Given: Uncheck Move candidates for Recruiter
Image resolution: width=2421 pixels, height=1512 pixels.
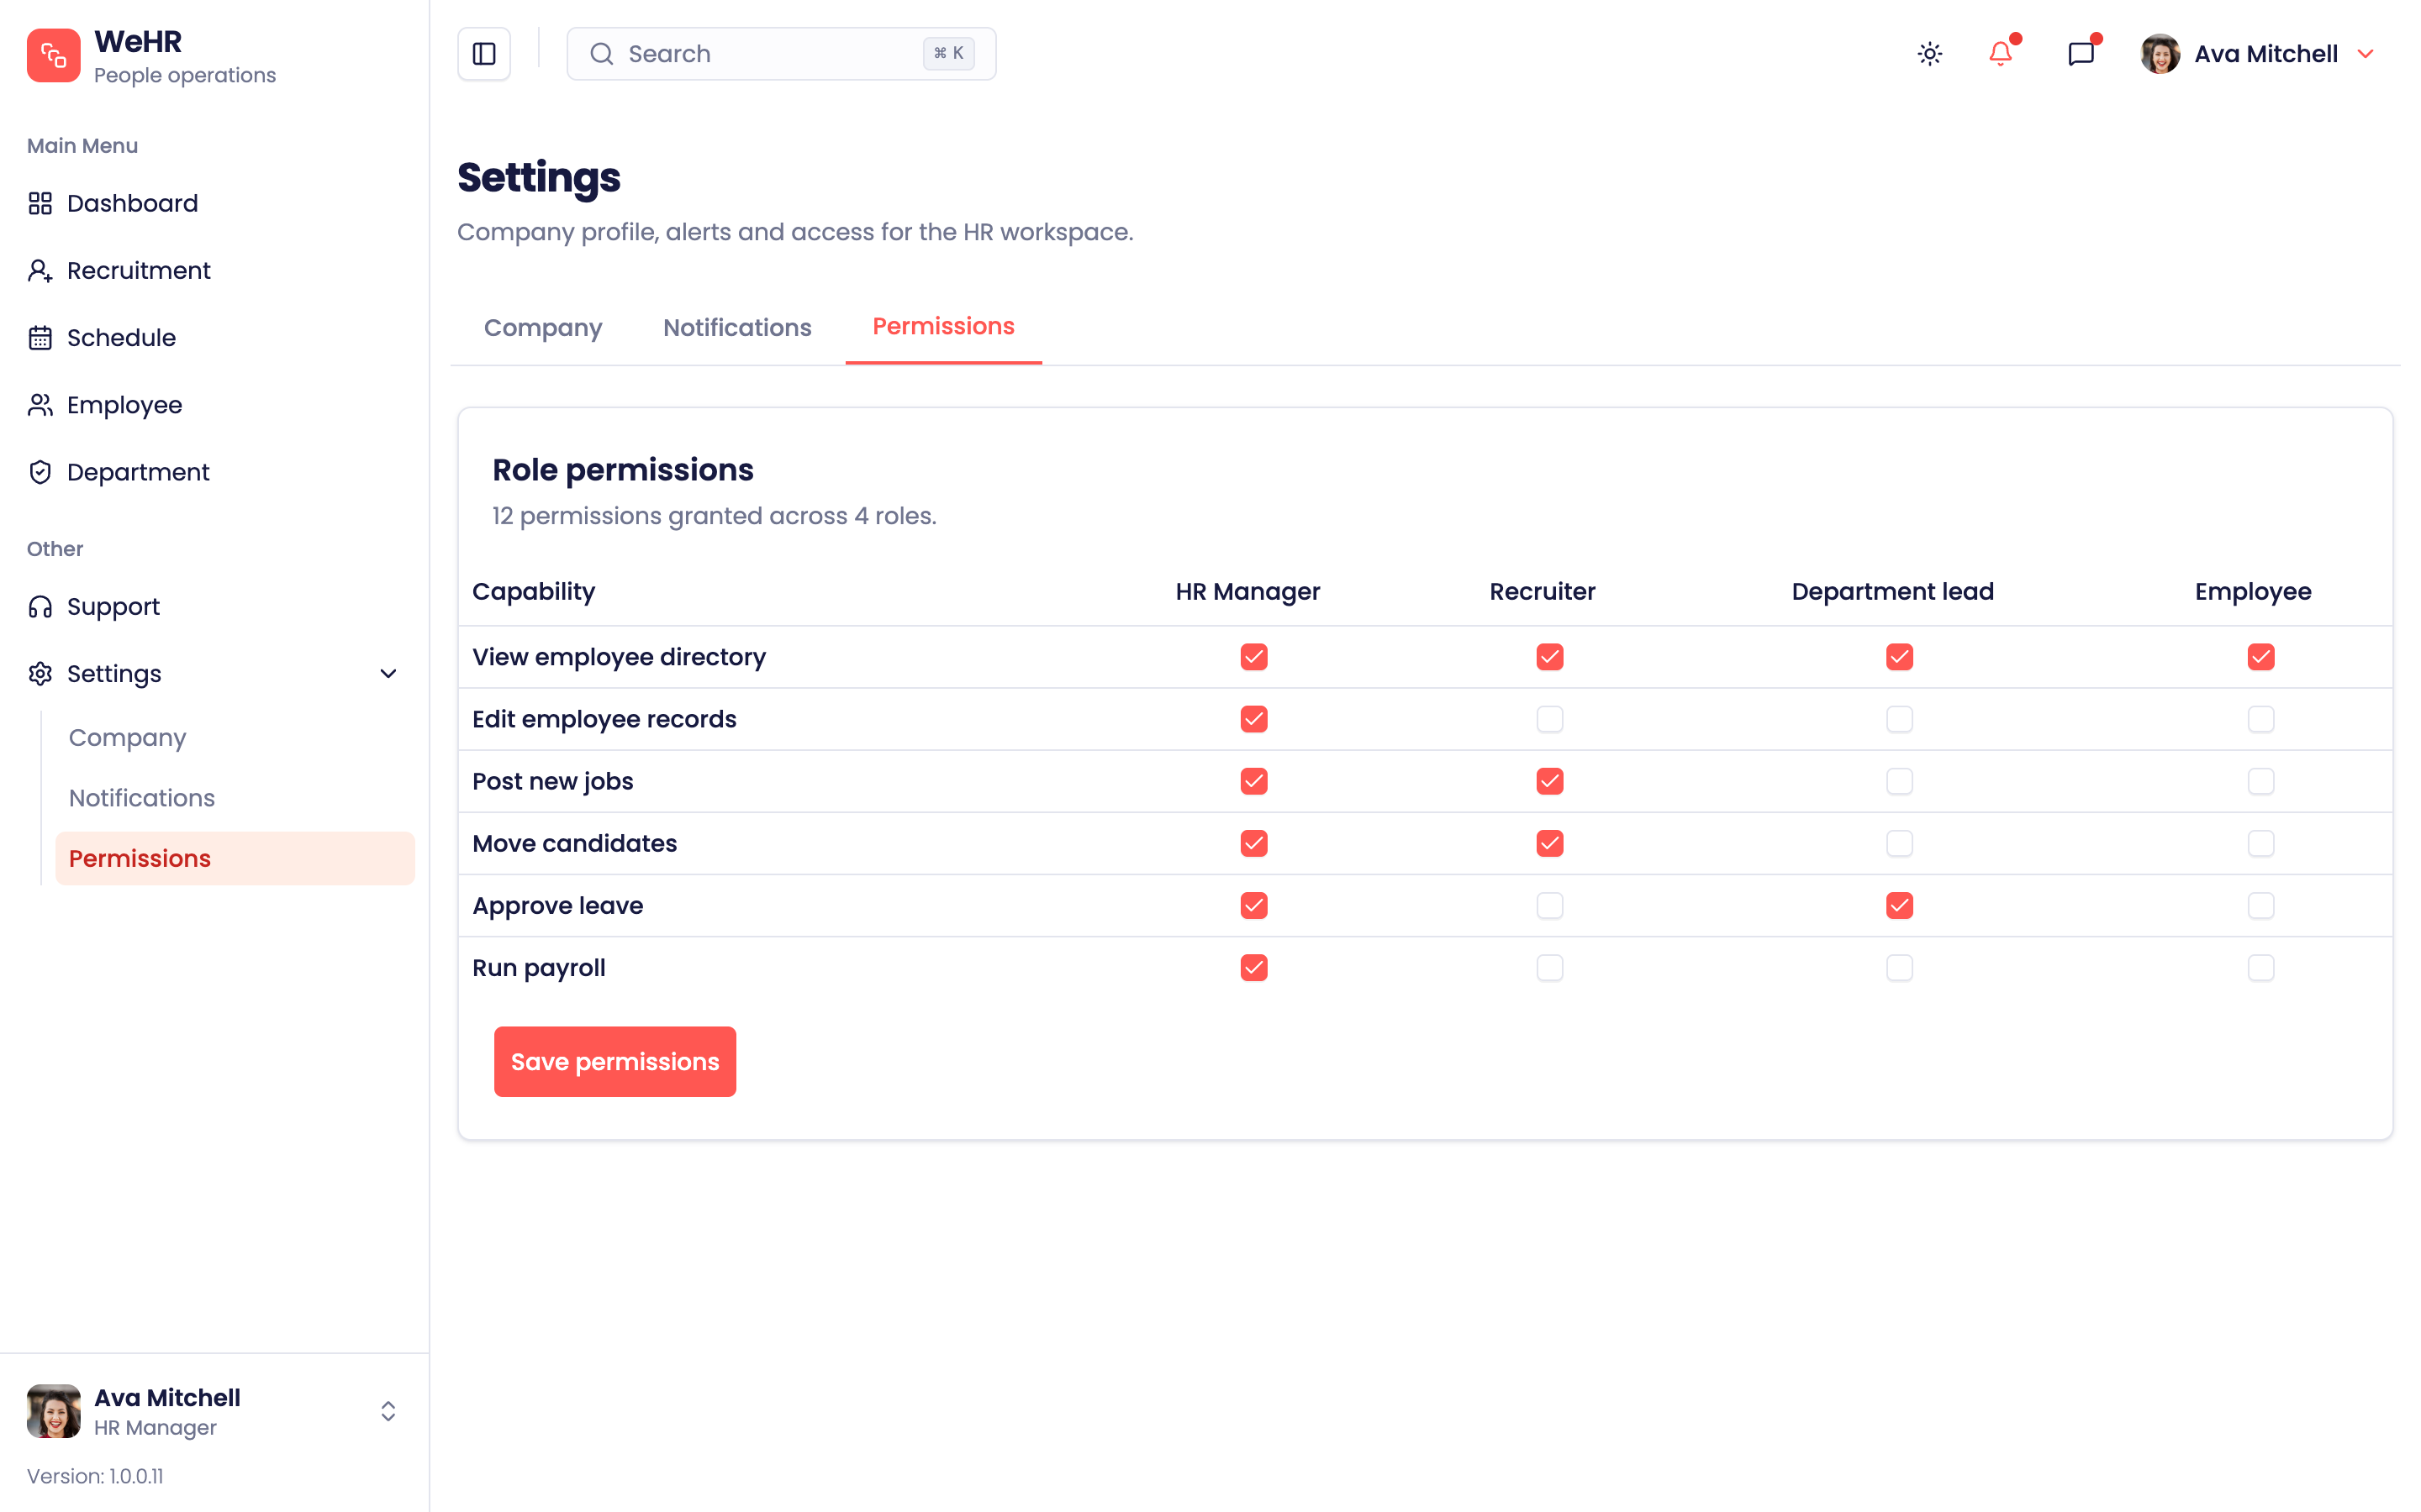Looking at the screenshot, I should (x=1549, y=843).
